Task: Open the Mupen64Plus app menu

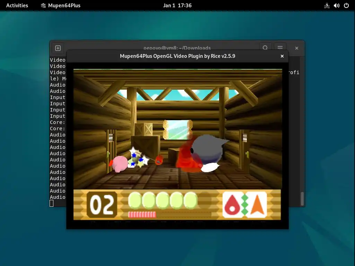Action: click(x=60, y=6)
